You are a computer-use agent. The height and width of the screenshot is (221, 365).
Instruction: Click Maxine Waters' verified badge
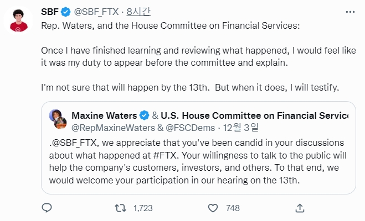pyautogui.click(x=144, y=115)
